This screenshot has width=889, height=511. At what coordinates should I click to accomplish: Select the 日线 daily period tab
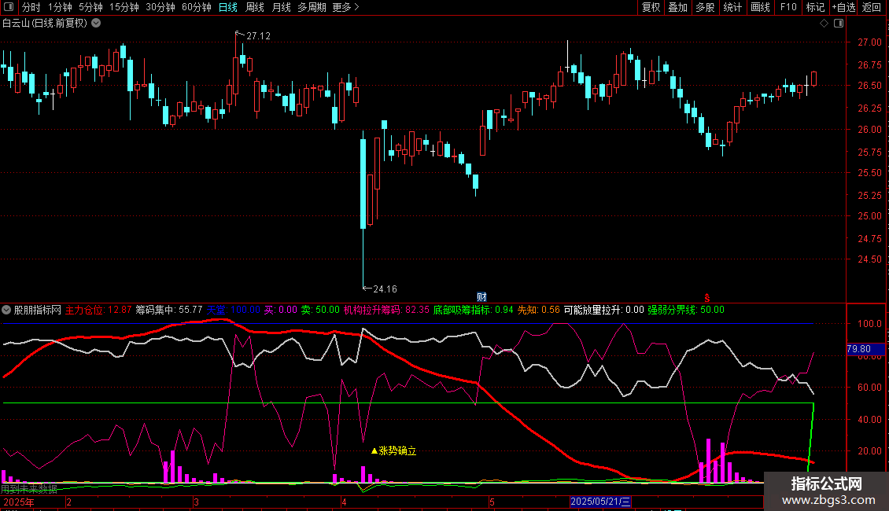coord(228,7)
